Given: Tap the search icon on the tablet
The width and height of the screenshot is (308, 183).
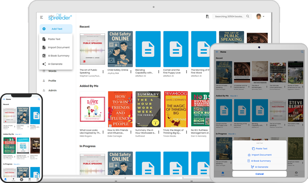Looking at the screenshot, I should tap(302, 52).
